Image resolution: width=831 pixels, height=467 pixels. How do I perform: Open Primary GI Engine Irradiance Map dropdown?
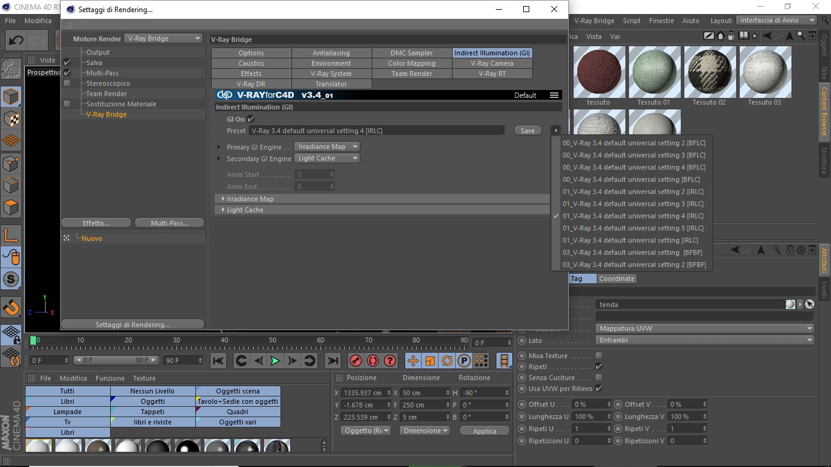tap(327, 147)
